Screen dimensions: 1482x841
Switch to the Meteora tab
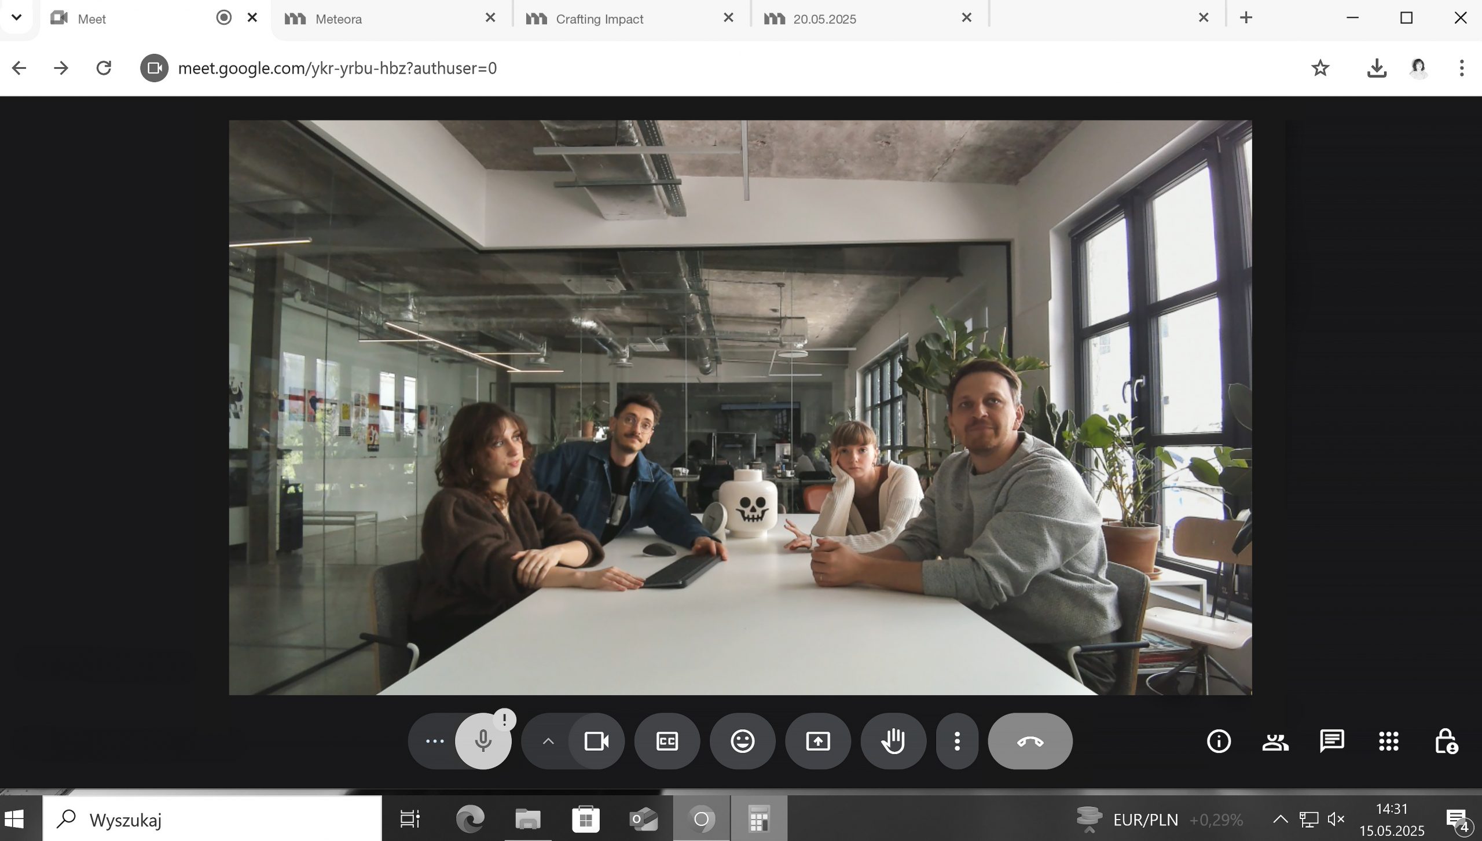pyautogui.click(x=392, y=19)
